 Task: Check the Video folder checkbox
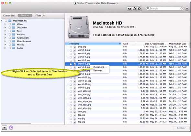(10, 24)
